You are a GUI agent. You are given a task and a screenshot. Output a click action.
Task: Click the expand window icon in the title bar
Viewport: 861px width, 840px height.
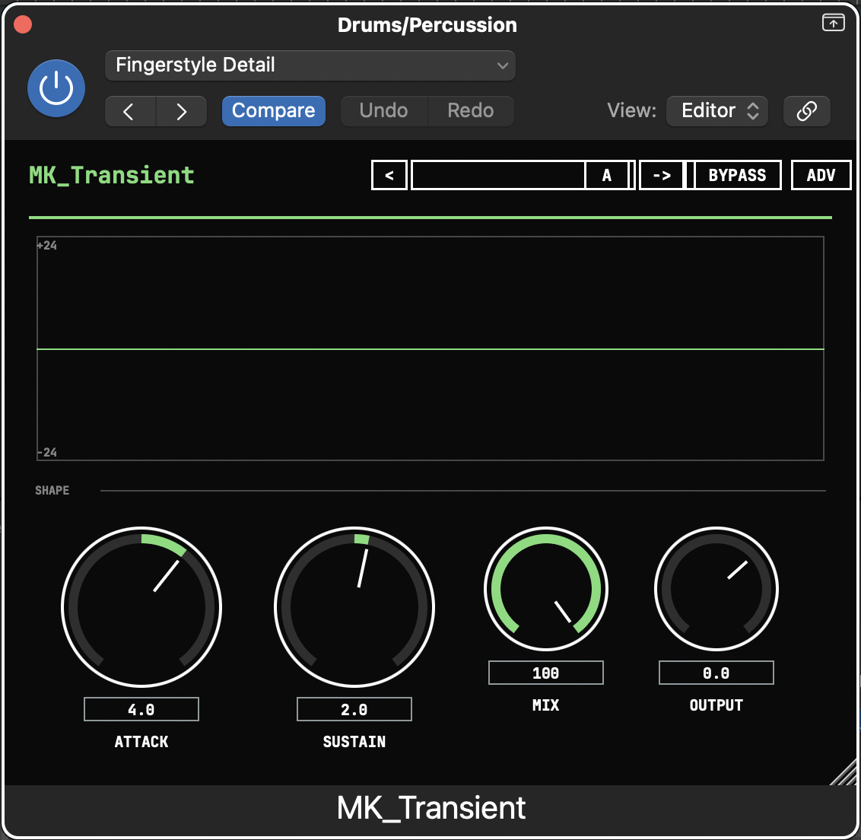click(x=833, y=23)
